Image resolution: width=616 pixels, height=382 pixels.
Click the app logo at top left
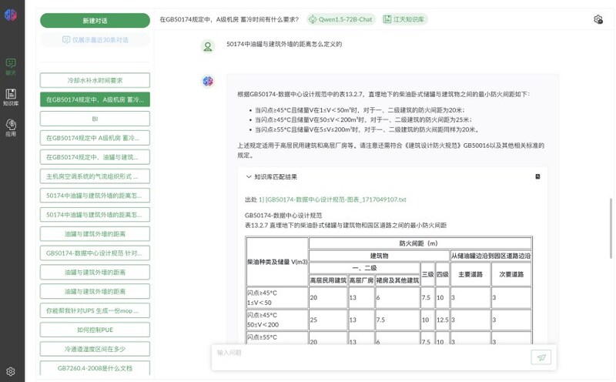(11, 17)
